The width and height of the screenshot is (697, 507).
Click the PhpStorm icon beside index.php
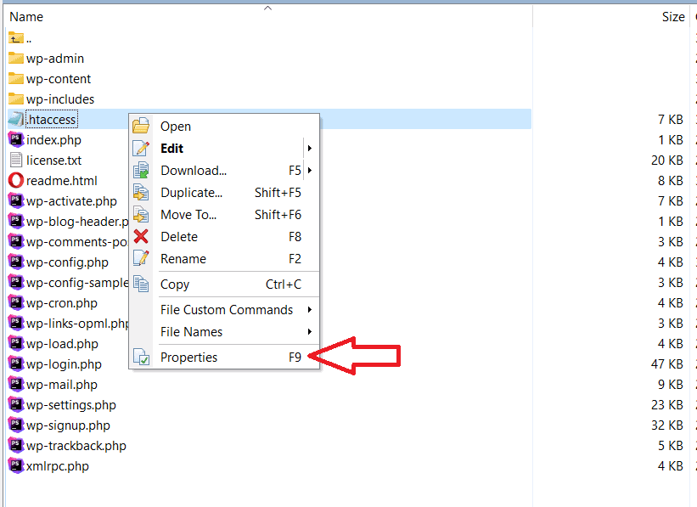(x=15, y=140)
